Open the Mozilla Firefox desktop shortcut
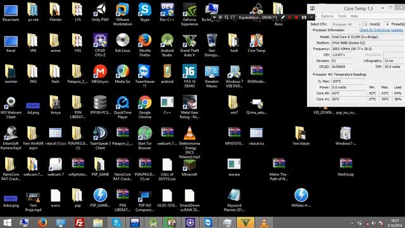The height and width of the screenshot is (228, 405). [x=145, y=45]
